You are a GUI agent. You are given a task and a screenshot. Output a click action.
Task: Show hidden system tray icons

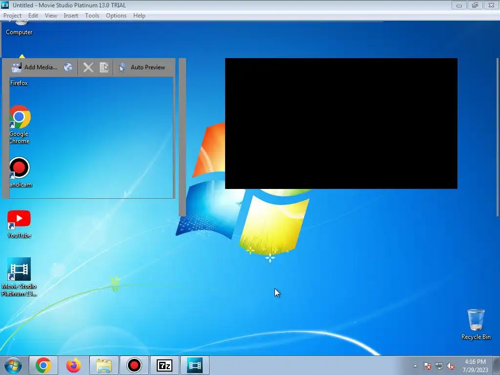[415, 366]
